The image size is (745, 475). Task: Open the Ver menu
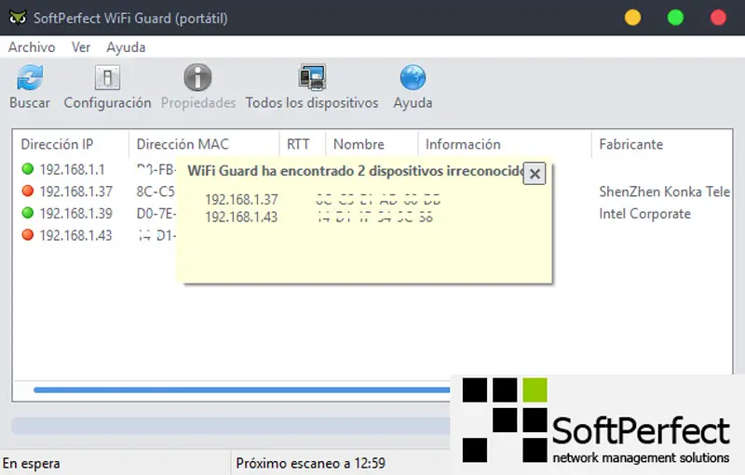pos(81,46)
